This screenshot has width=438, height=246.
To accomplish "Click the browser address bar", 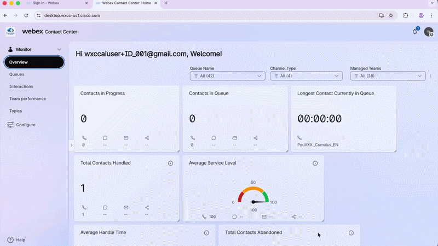I will pyautogui.click(x=207, y=16).
